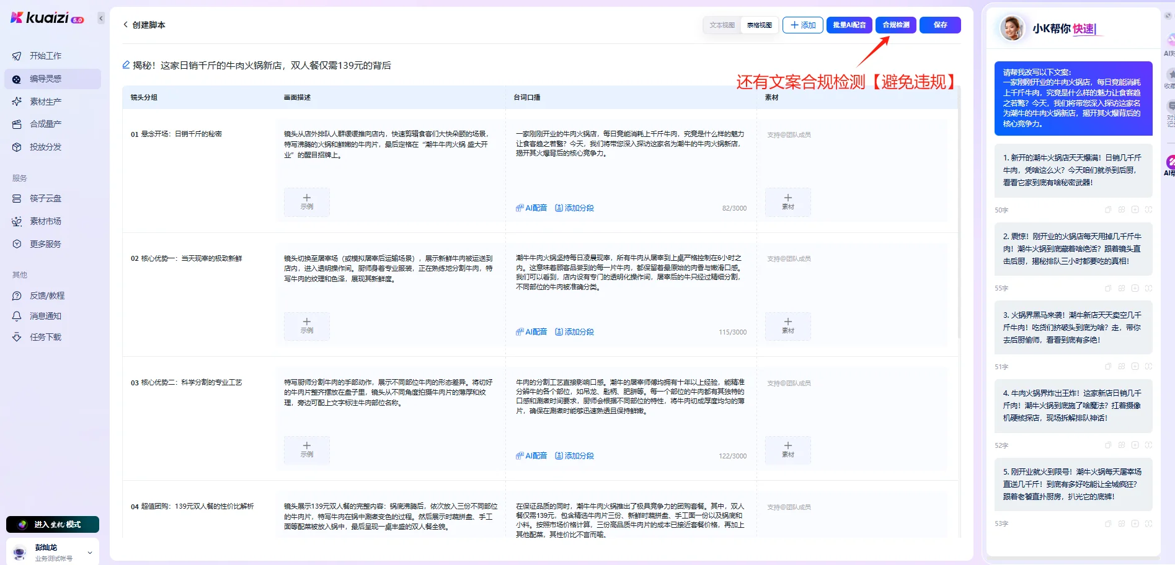Add an example image for shot 03
Screen dimensions: 1175x565
coord(307,450)
